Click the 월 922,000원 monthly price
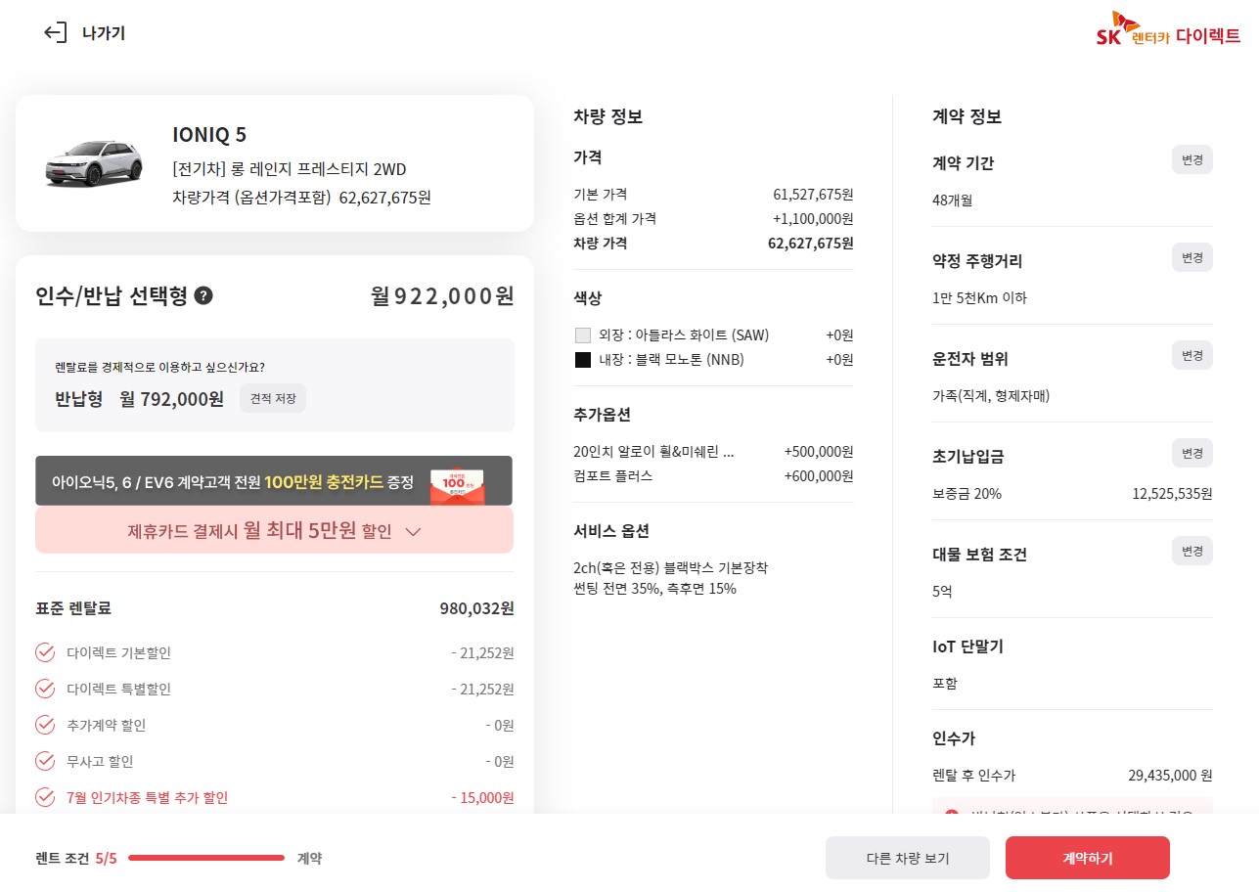The height and width of the screenshot is (892, 1259). [x=442, y=295]
